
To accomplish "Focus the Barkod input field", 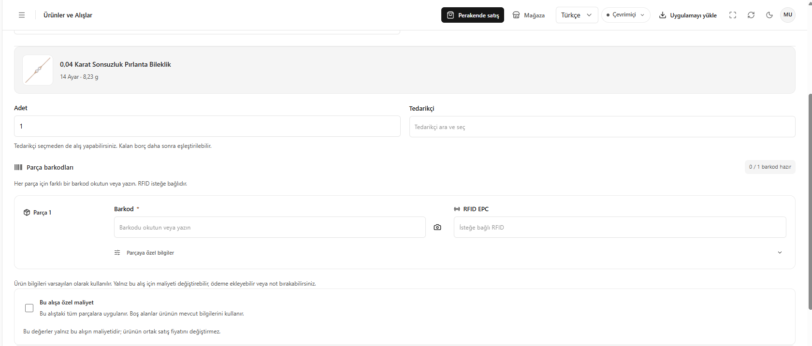I will click(270, 227).
